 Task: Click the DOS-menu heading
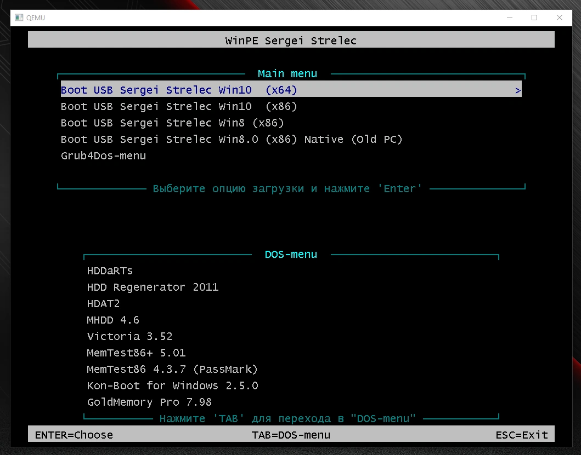(x=291, y=255)
